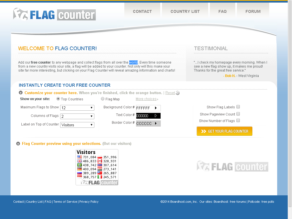
Task: Click the Poland flag beside 351,996
Action: click(100, 157)
